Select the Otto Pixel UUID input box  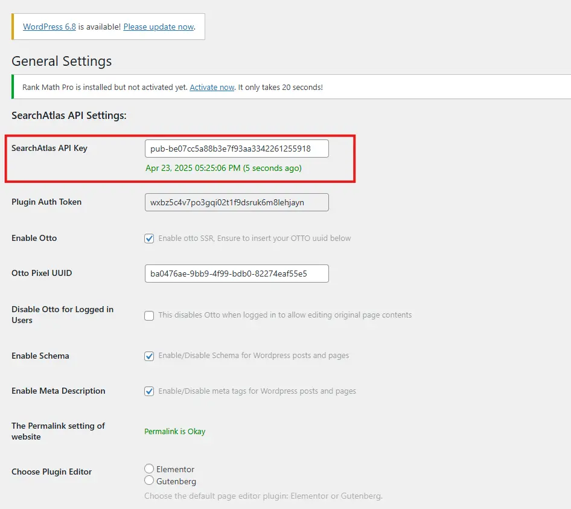(237, 274)
